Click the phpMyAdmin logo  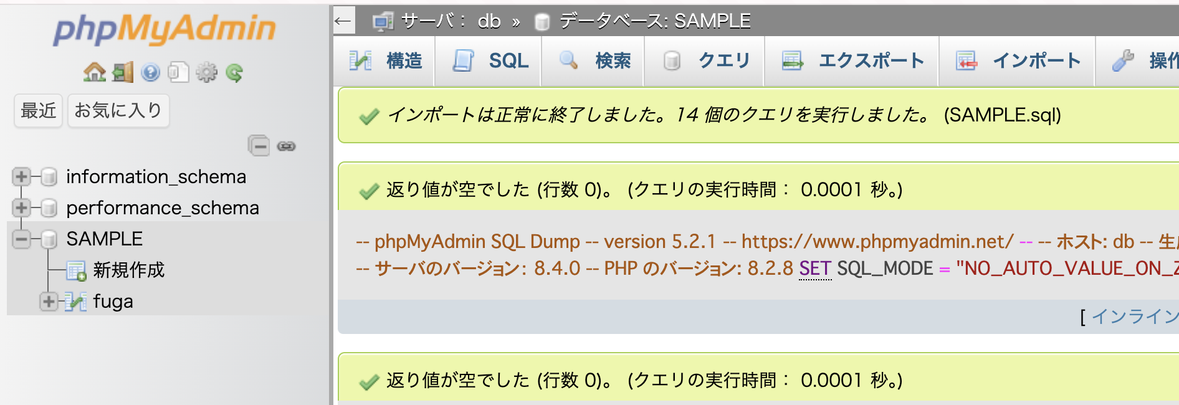pyautogui.click(x=165, y=29)
